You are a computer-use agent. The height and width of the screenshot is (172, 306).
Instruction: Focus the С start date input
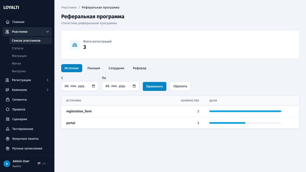pyautogui.click(x=80, y=86)
